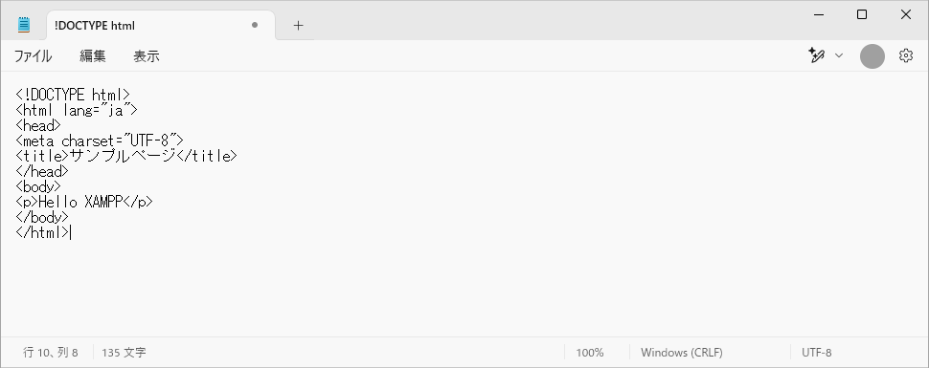
Task: Click on the サンプルページ title text
Action: (123, 156)
